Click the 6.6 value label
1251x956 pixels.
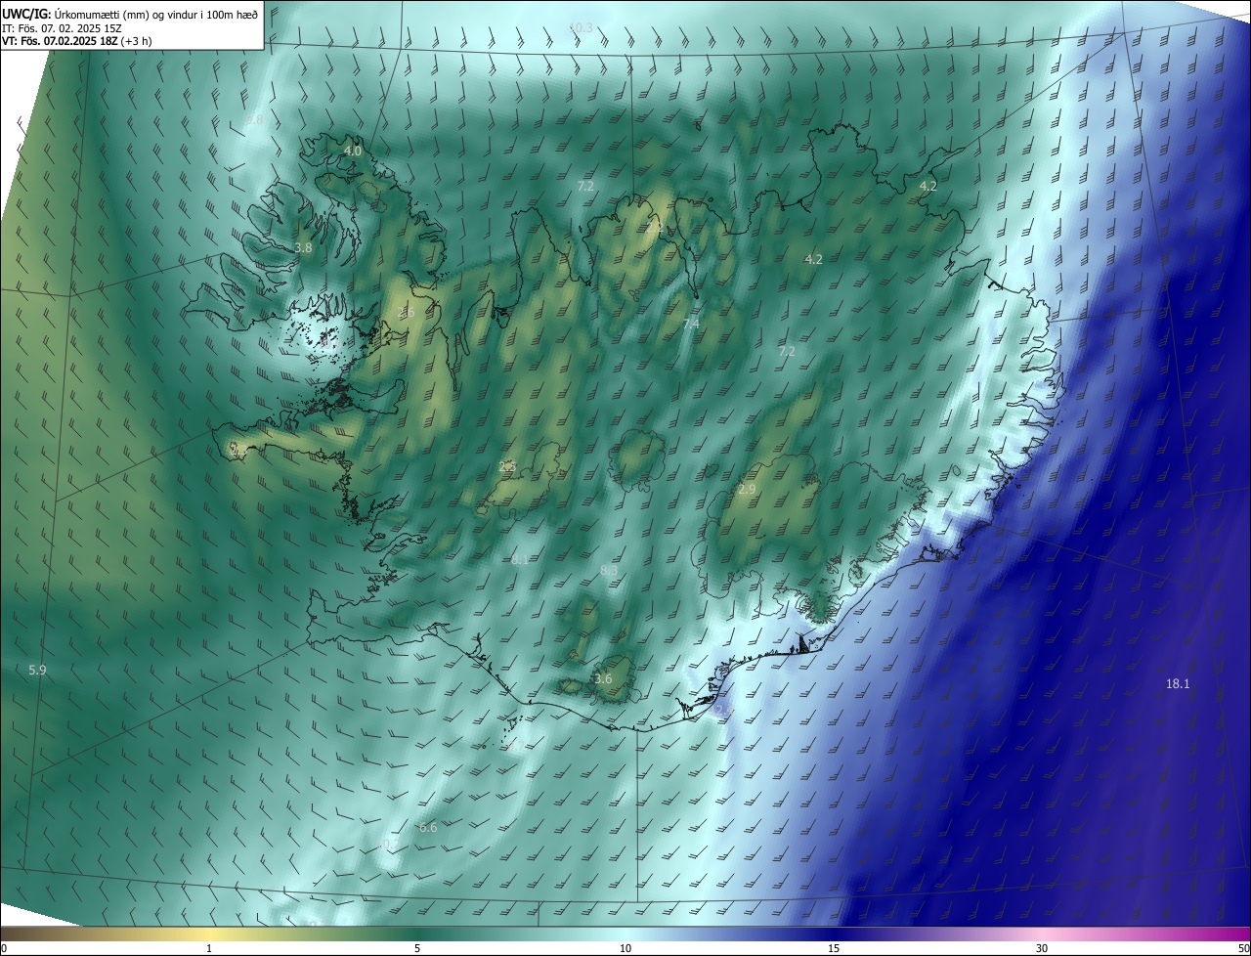point(428,827)
